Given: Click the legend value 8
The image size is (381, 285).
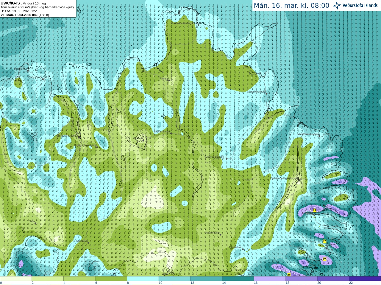Looking at the screenshot, I should 128,283.
